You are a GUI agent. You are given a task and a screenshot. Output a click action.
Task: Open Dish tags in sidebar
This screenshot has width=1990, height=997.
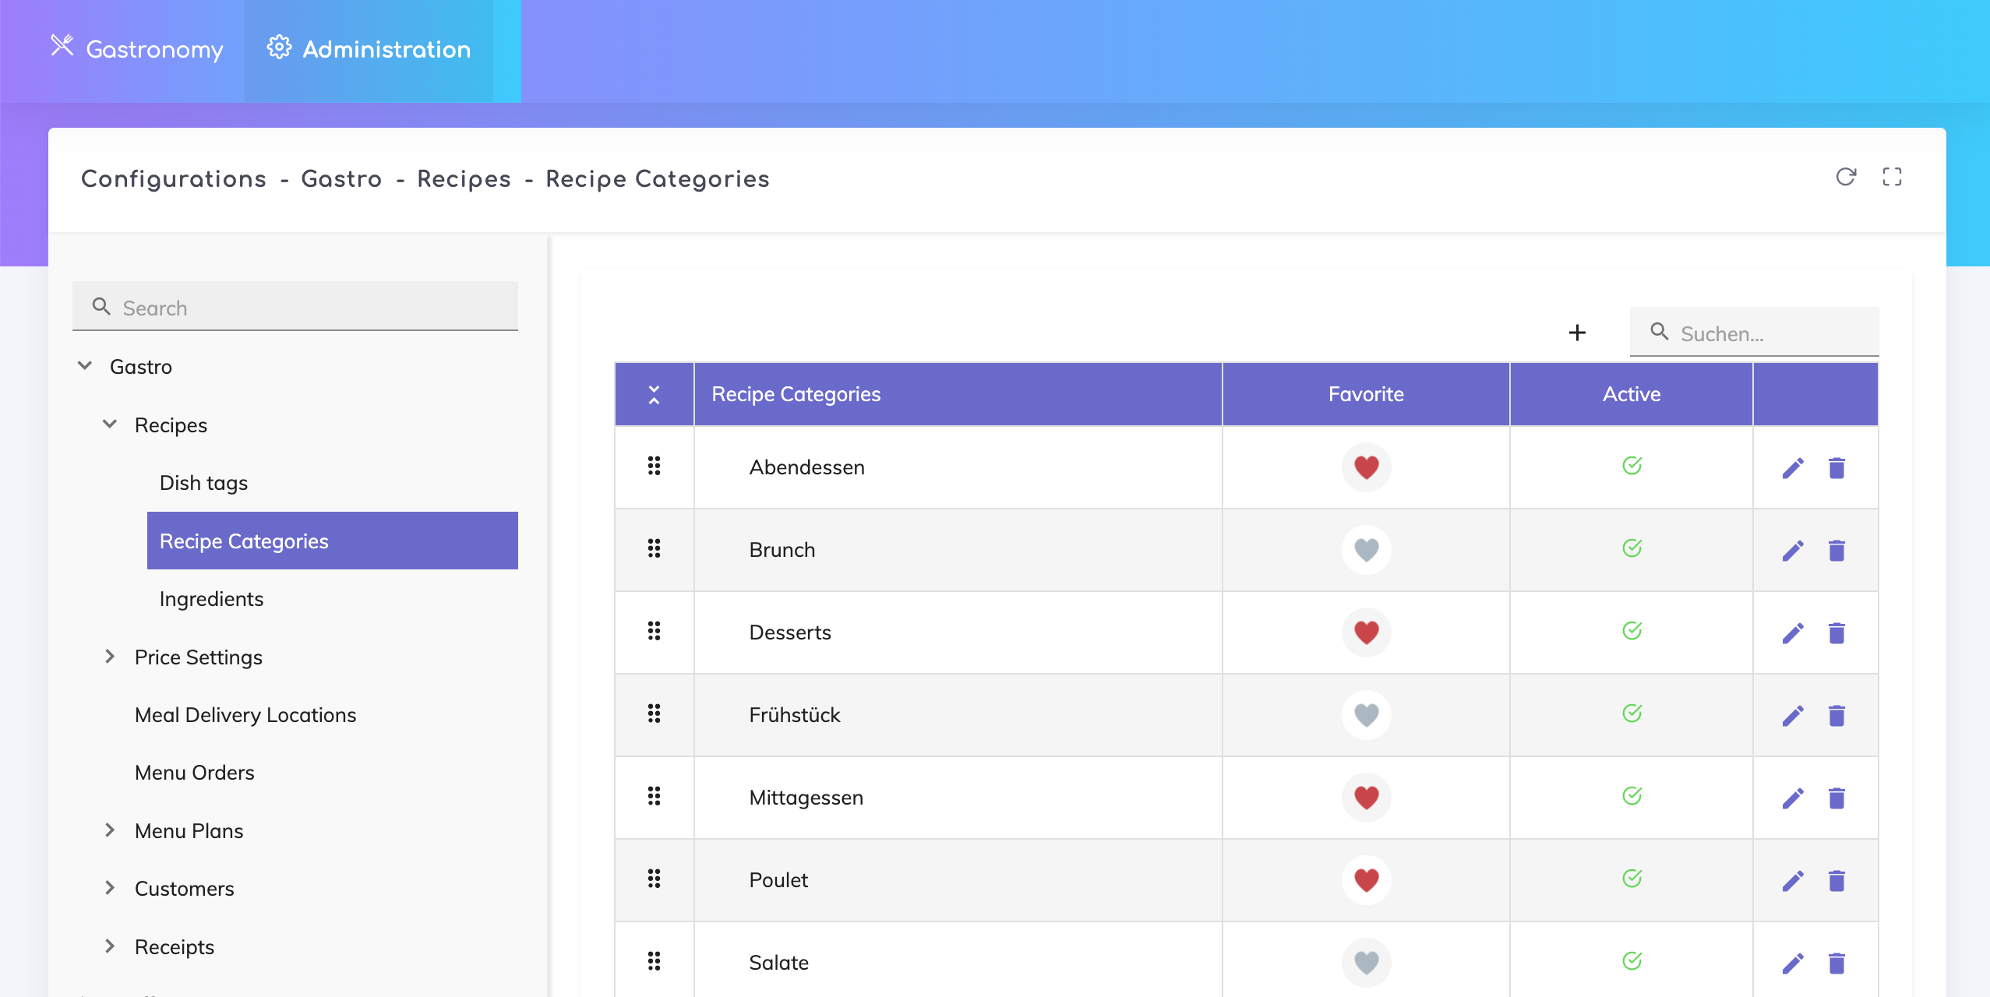click(x=203, y=483)
